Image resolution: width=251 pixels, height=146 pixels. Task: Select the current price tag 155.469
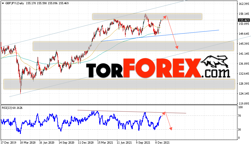244,20
